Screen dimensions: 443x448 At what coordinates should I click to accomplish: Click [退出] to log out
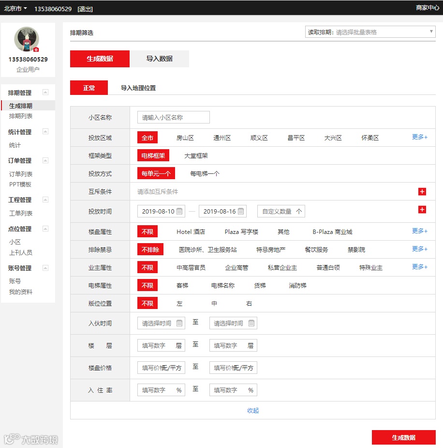pyautogui.click(x=85, y=9)
